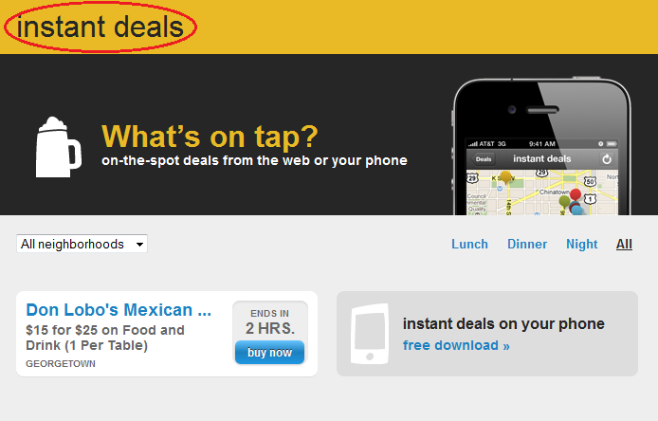The width and height of the screenshot is (658, 421).
Task: Select the All filter
Action: [x=624, y=244]
